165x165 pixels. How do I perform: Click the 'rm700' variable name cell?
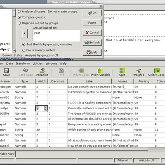(7, 135)
